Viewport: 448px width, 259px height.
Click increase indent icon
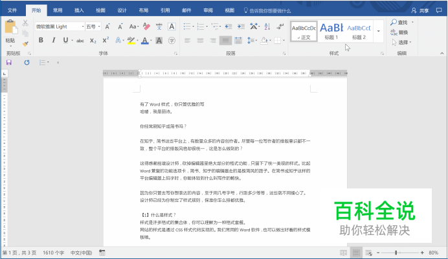241,27
